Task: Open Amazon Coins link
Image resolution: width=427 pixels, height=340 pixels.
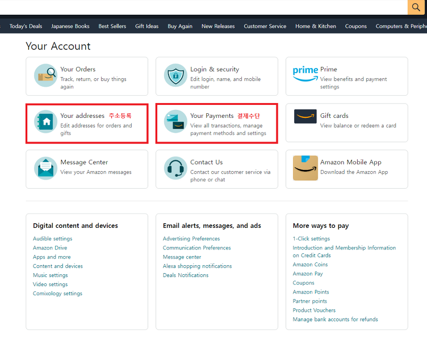Action: click(310, 265)
